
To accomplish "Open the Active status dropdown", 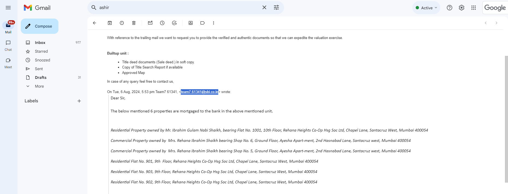I will pyautogui.click(x=426, y=8).
